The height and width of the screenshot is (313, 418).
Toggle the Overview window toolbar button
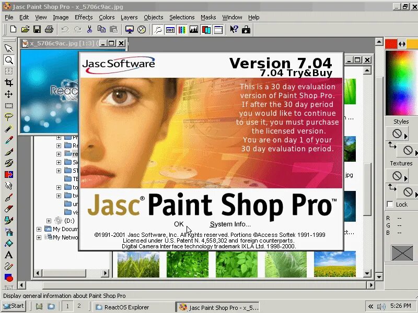click(218, 30)
